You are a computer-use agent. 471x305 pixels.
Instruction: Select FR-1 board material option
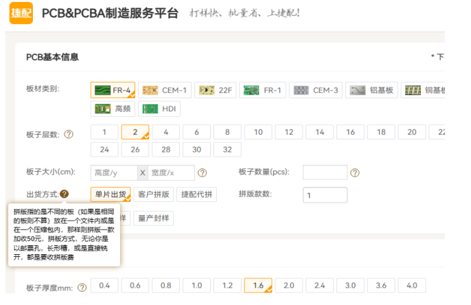tap(263, 90)
